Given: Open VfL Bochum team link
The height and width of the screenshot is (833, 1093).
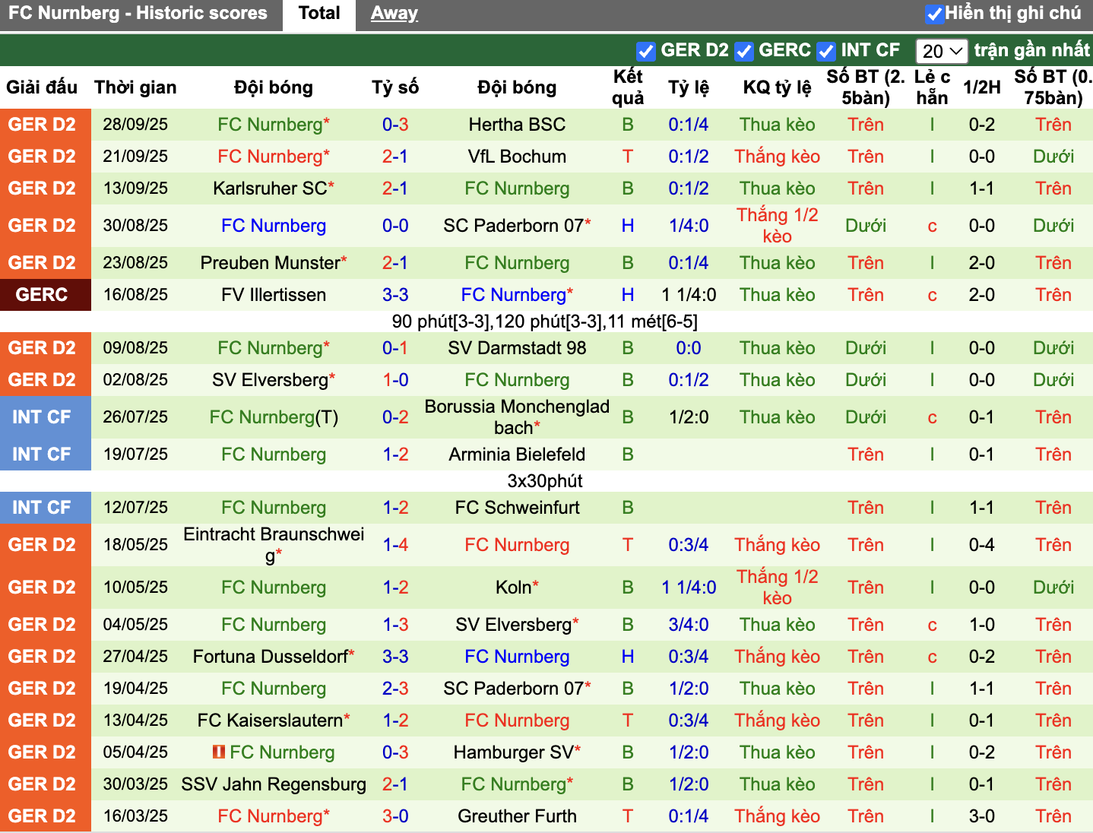Looking at the screenshot, I should (x=517, y=157).
